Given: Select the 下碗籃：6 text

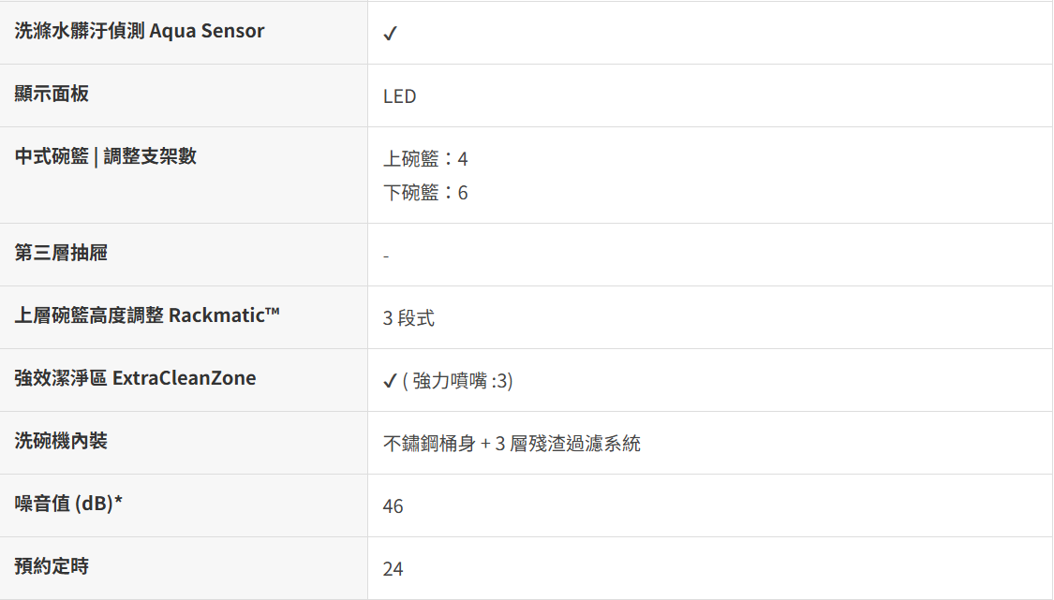Looking at the screenshot, I should coord(425,193).
